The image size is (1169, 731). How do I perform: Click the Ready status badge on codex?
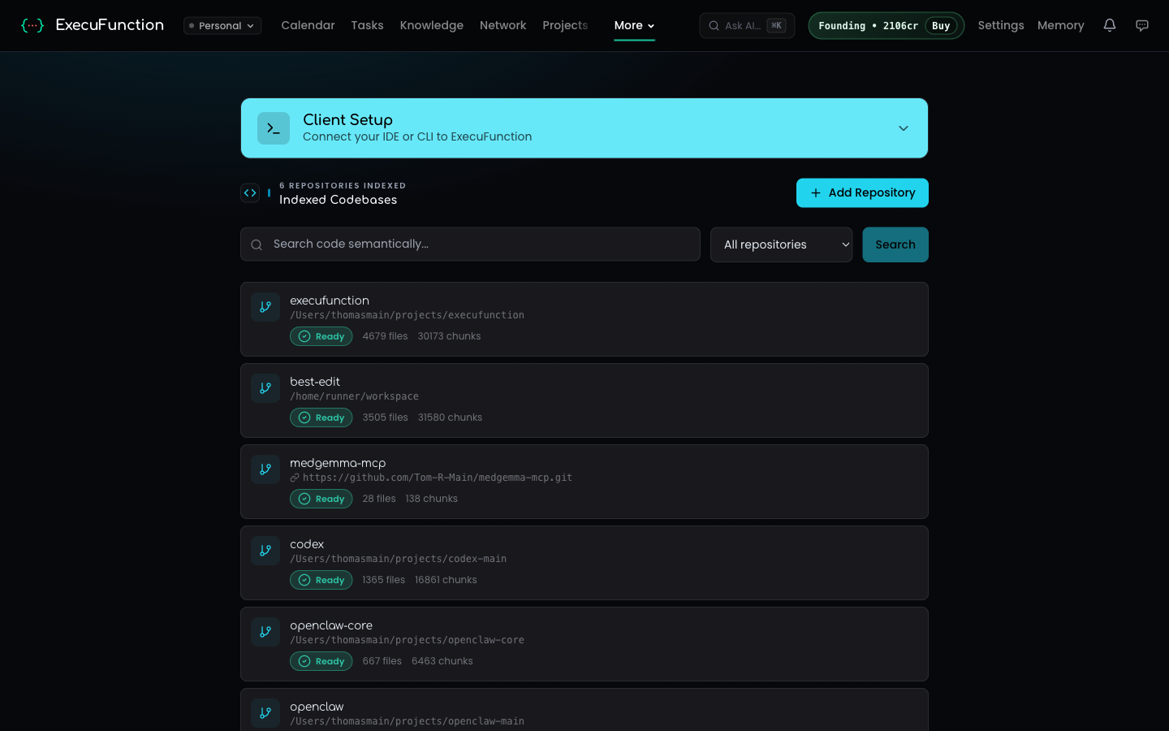coord(321,579)
